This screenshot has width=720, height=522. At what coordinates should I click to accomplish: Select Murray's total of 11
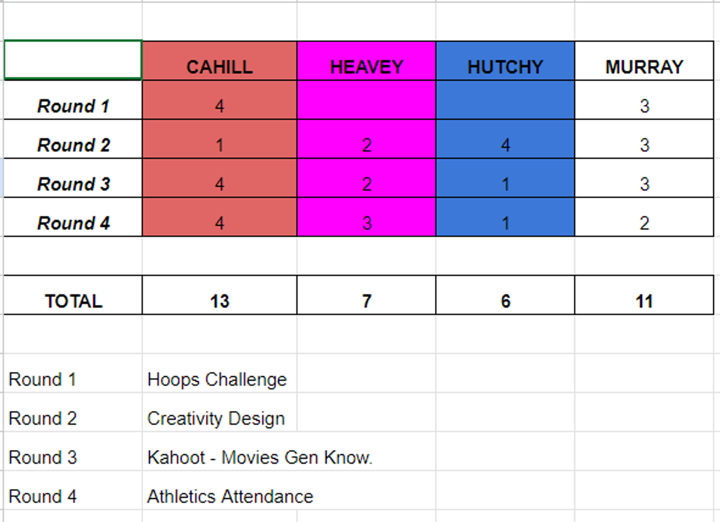click(644, 295)
